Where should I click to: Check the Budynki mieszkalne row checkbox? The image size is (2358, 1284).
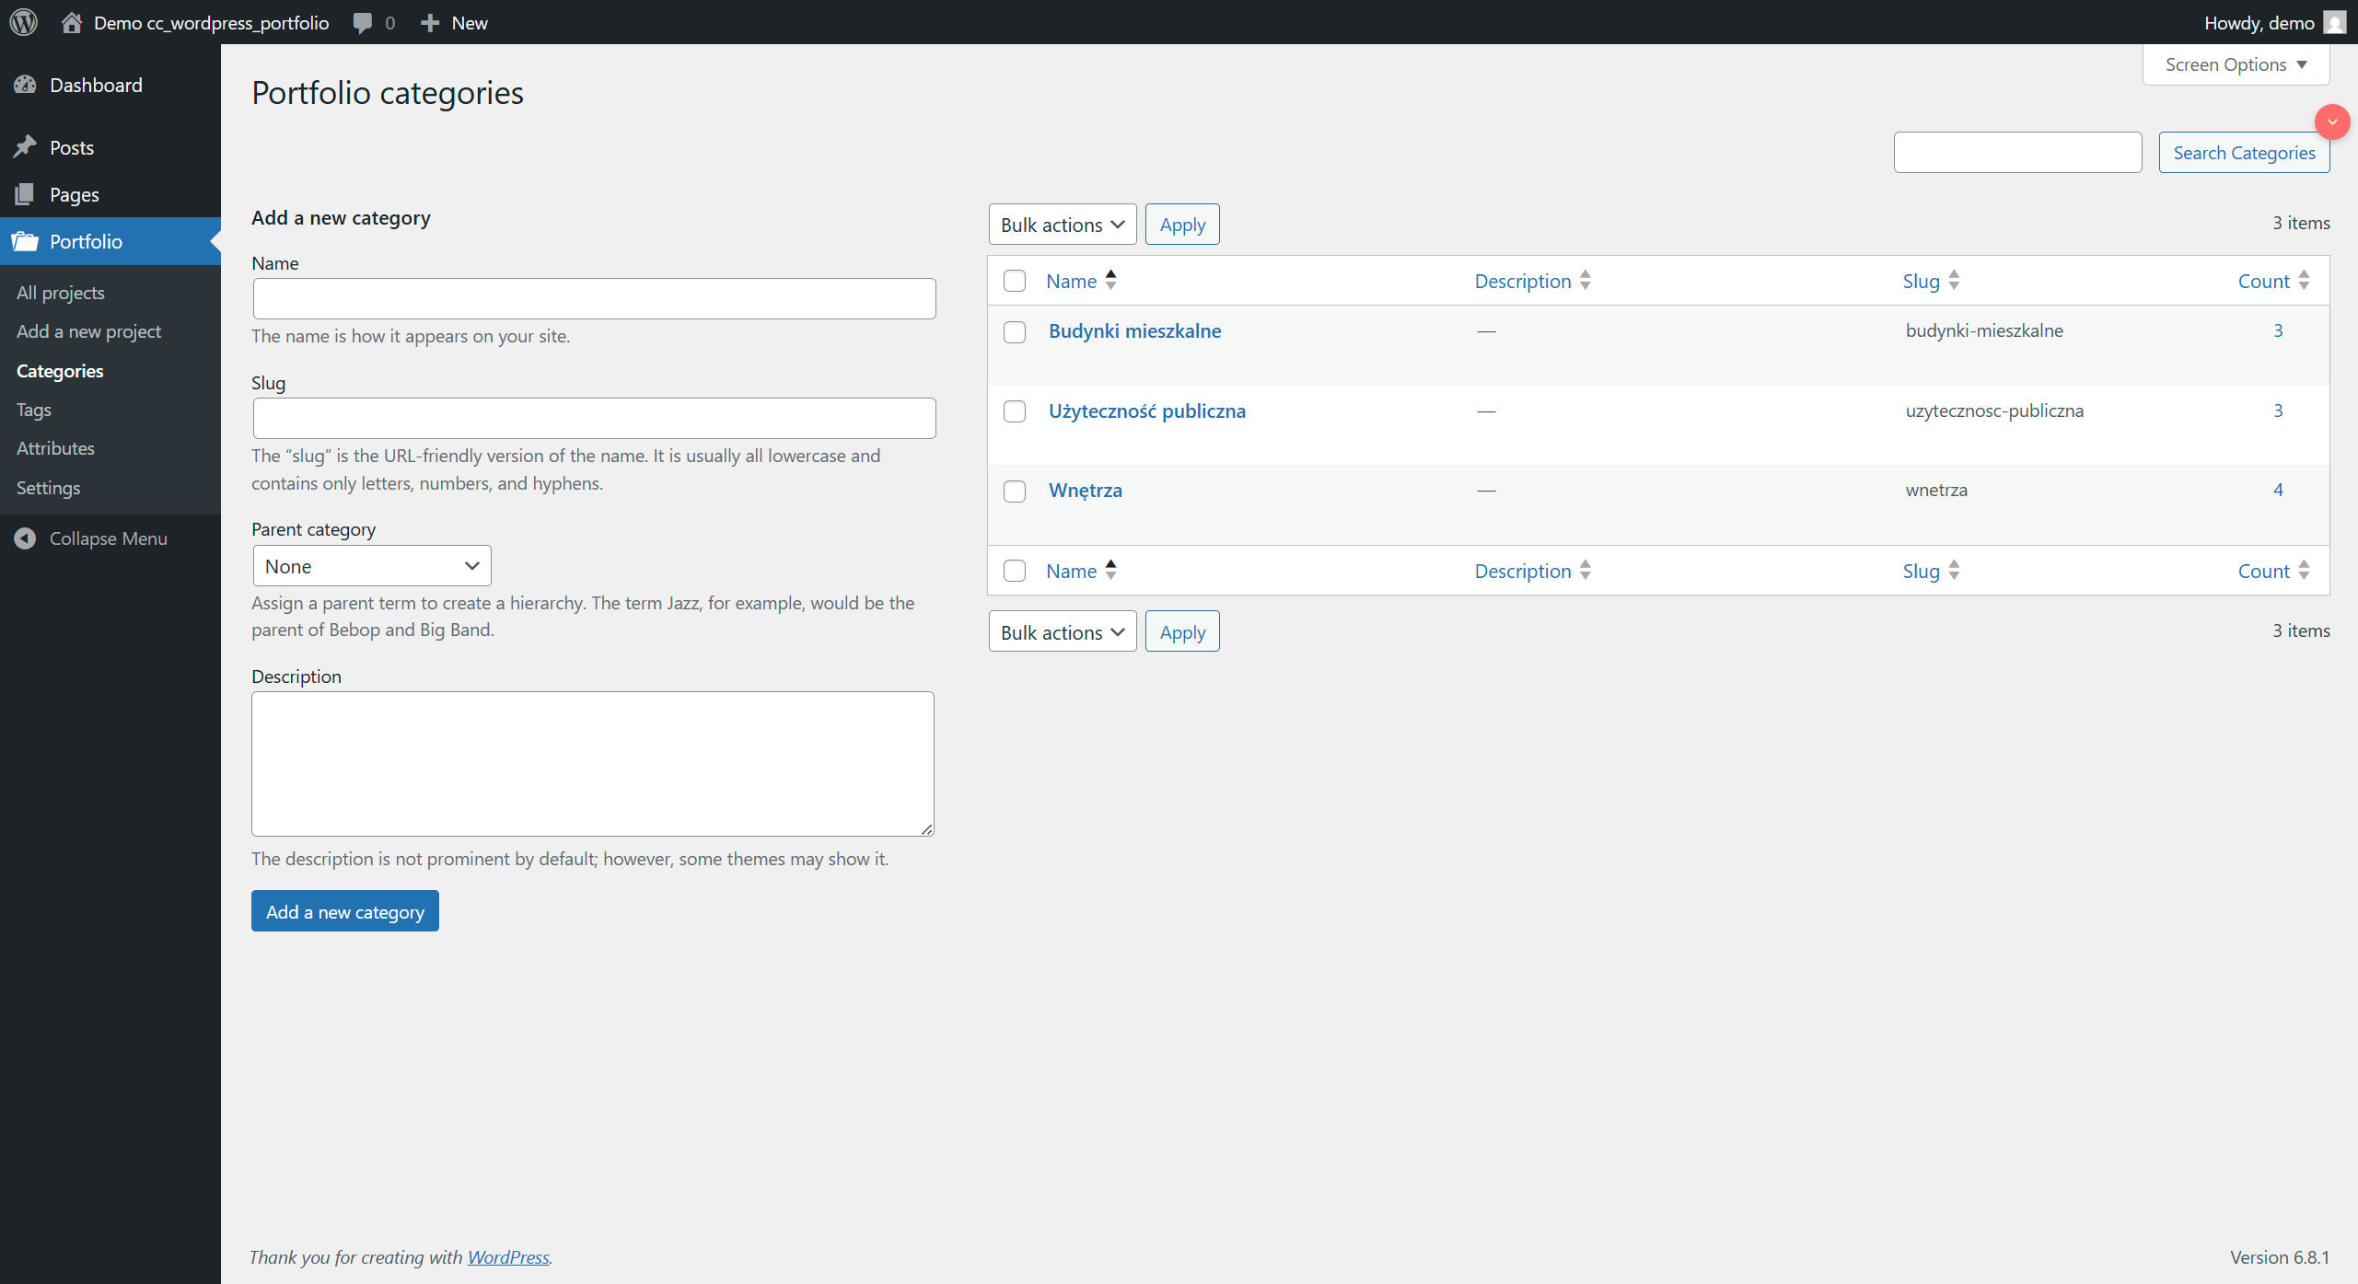coord(1014,332)
